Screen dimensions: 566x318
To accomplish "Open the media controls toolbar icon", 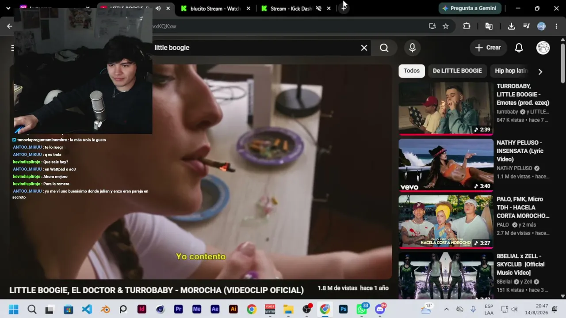I will (x=526, y=26).
